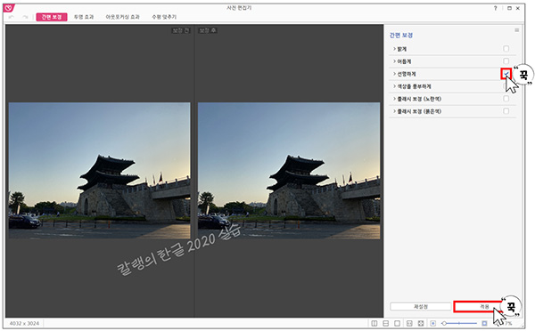
Task: Expand the 어둡게 option arrow
Action: click(394, 61)
